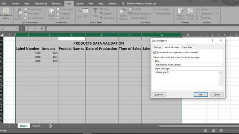
Task: Add a new sheet with plus icon
Action: coord(50,126)
